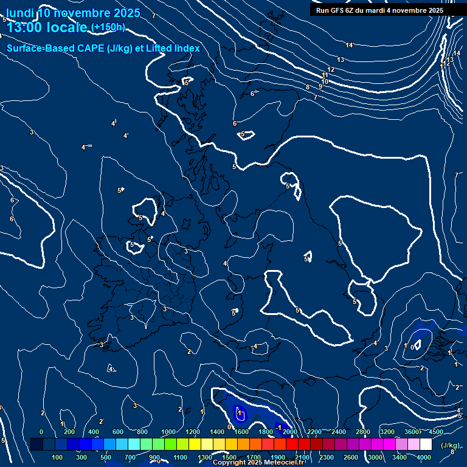Click the '1000' legend scale label
This screenshot has width=467, height=467.
click(x=168, y=432)
